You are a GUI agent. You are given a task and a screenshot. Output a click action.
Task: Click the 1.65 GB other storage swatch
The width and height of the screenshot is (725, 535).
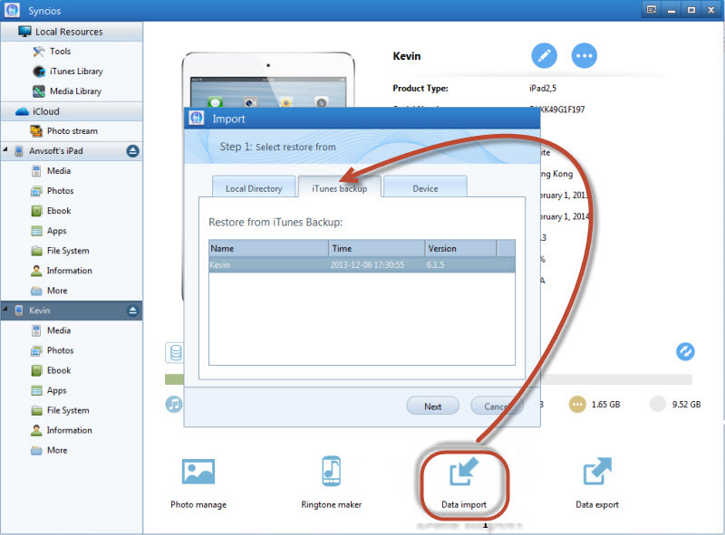(577, 405)
